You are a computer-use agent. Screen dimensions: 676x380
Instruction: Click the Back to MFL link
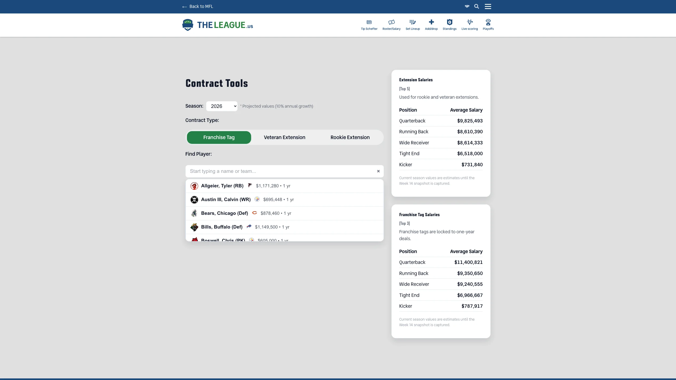click(x=198, y=6)
